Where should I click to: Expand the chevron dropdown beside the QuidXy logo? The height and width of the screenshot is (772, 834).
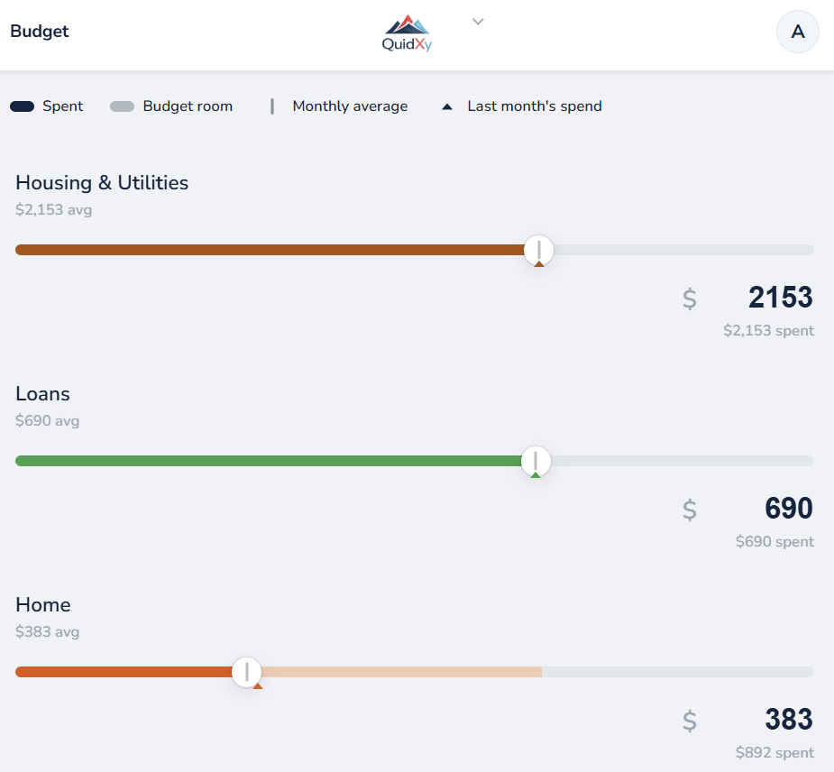point(478,22)
